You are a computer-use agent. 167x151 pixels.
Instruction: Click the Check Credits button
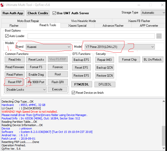coord(38,13)
